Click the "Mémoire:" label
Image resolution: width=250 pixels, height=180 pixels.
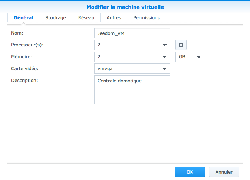(22, 57)
